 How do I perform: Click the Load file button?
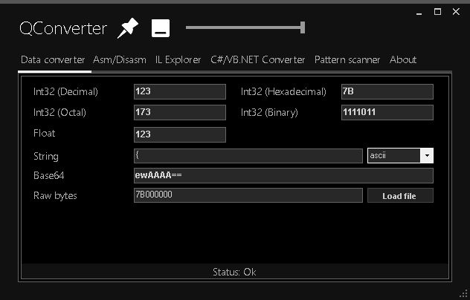(x=400, y=195)
